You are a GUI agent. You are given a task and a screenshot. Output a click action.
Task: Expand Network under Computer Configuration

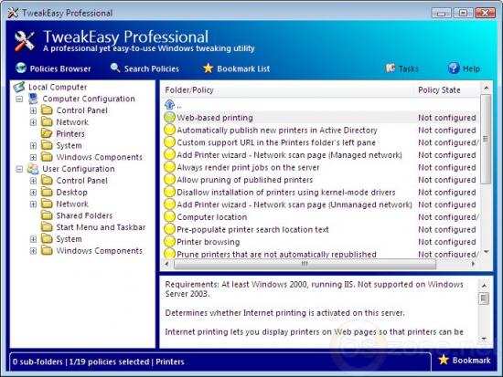33,122
